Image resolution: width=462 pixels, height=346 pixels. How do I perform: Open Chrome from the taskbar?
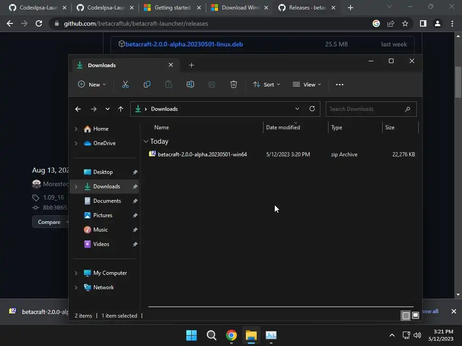231,335
